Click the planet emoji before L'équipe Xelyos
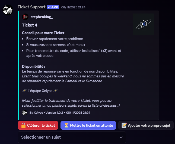Image resolution: width=175 pixels, height=144 pixels. (24, 91)
